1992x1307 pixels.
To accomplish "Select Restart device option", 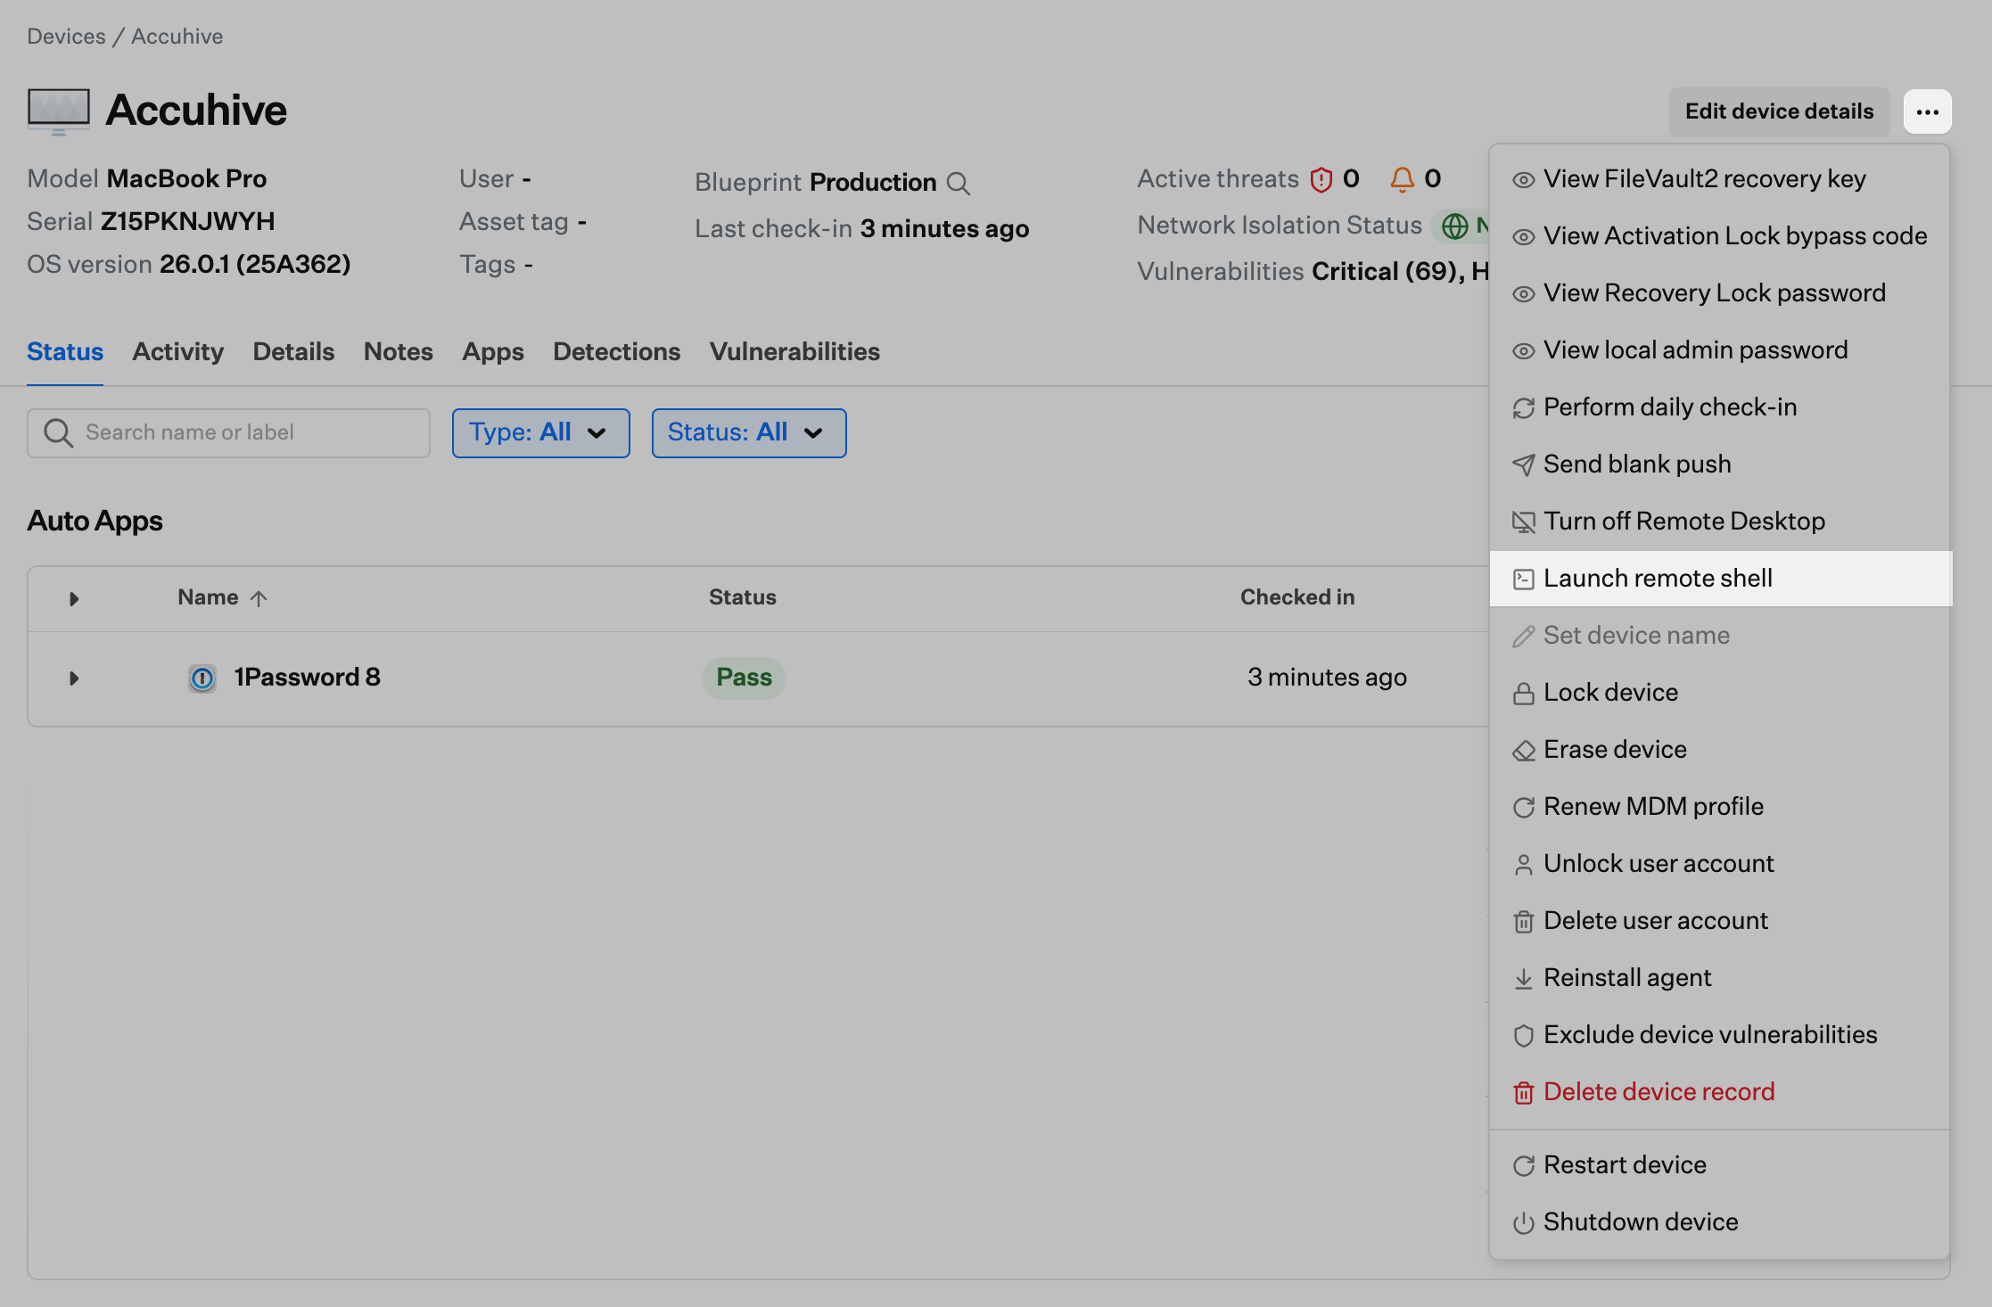I will (1719, 1165).
